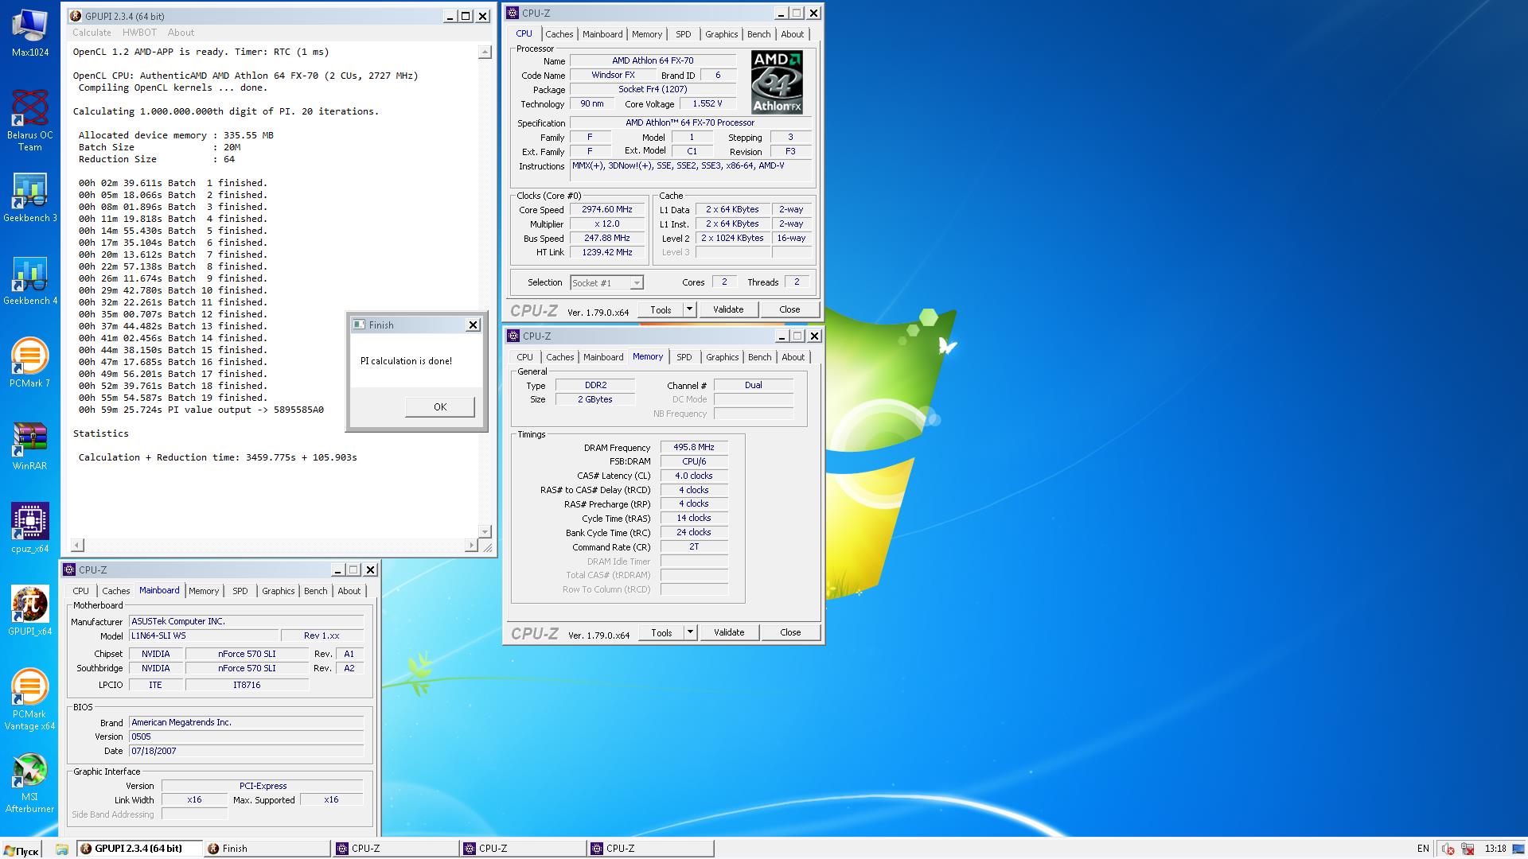Click Close in top CPU-Z window
1528x859 pixels.
click(789, 309)
